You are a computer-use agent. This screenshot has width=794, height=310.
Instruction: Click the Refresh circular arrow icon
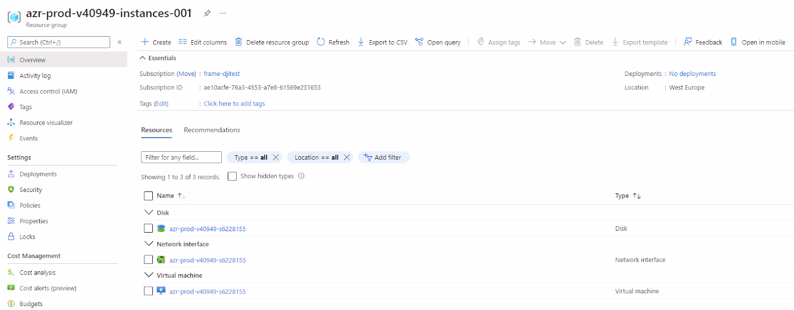321,42
